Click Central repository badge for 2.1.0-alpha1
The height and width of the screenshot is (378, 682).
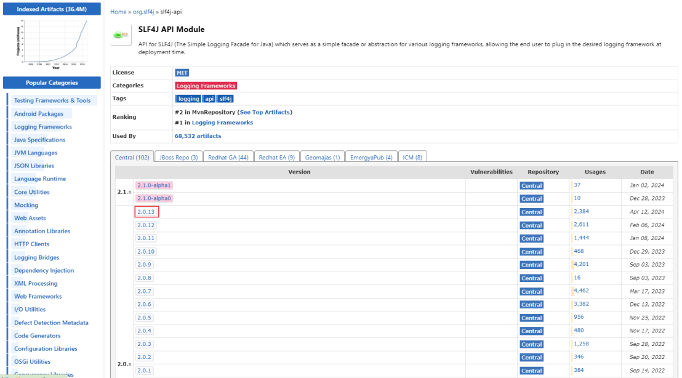532,186
